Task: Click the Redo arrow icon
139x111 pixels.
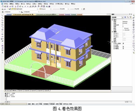Action: 28,7
